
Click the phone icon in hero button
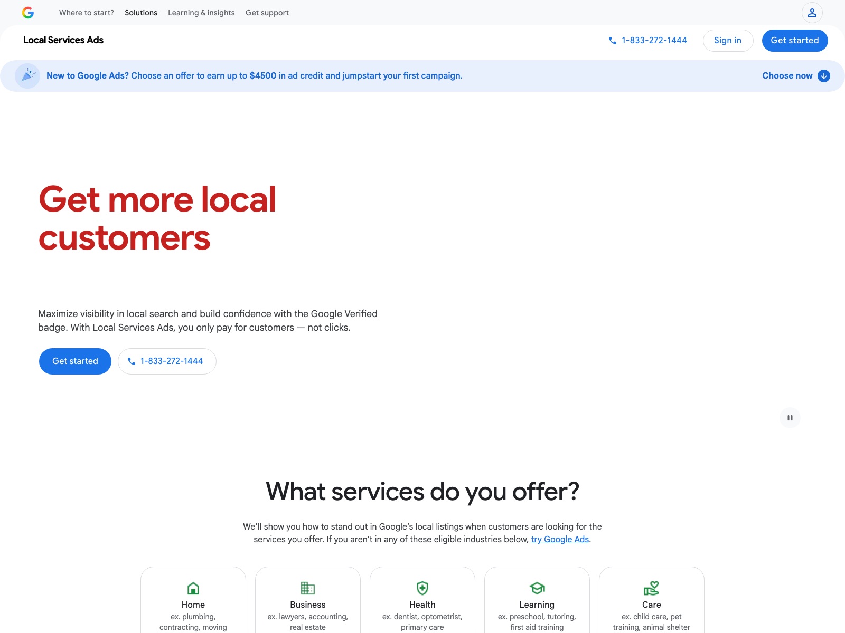coord(132,361)
